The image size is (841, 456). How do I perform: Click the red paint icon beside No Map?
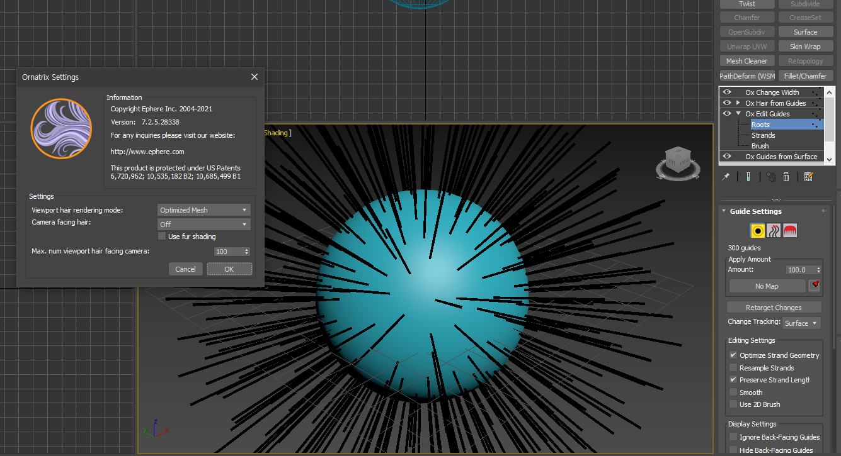point(815,286)
